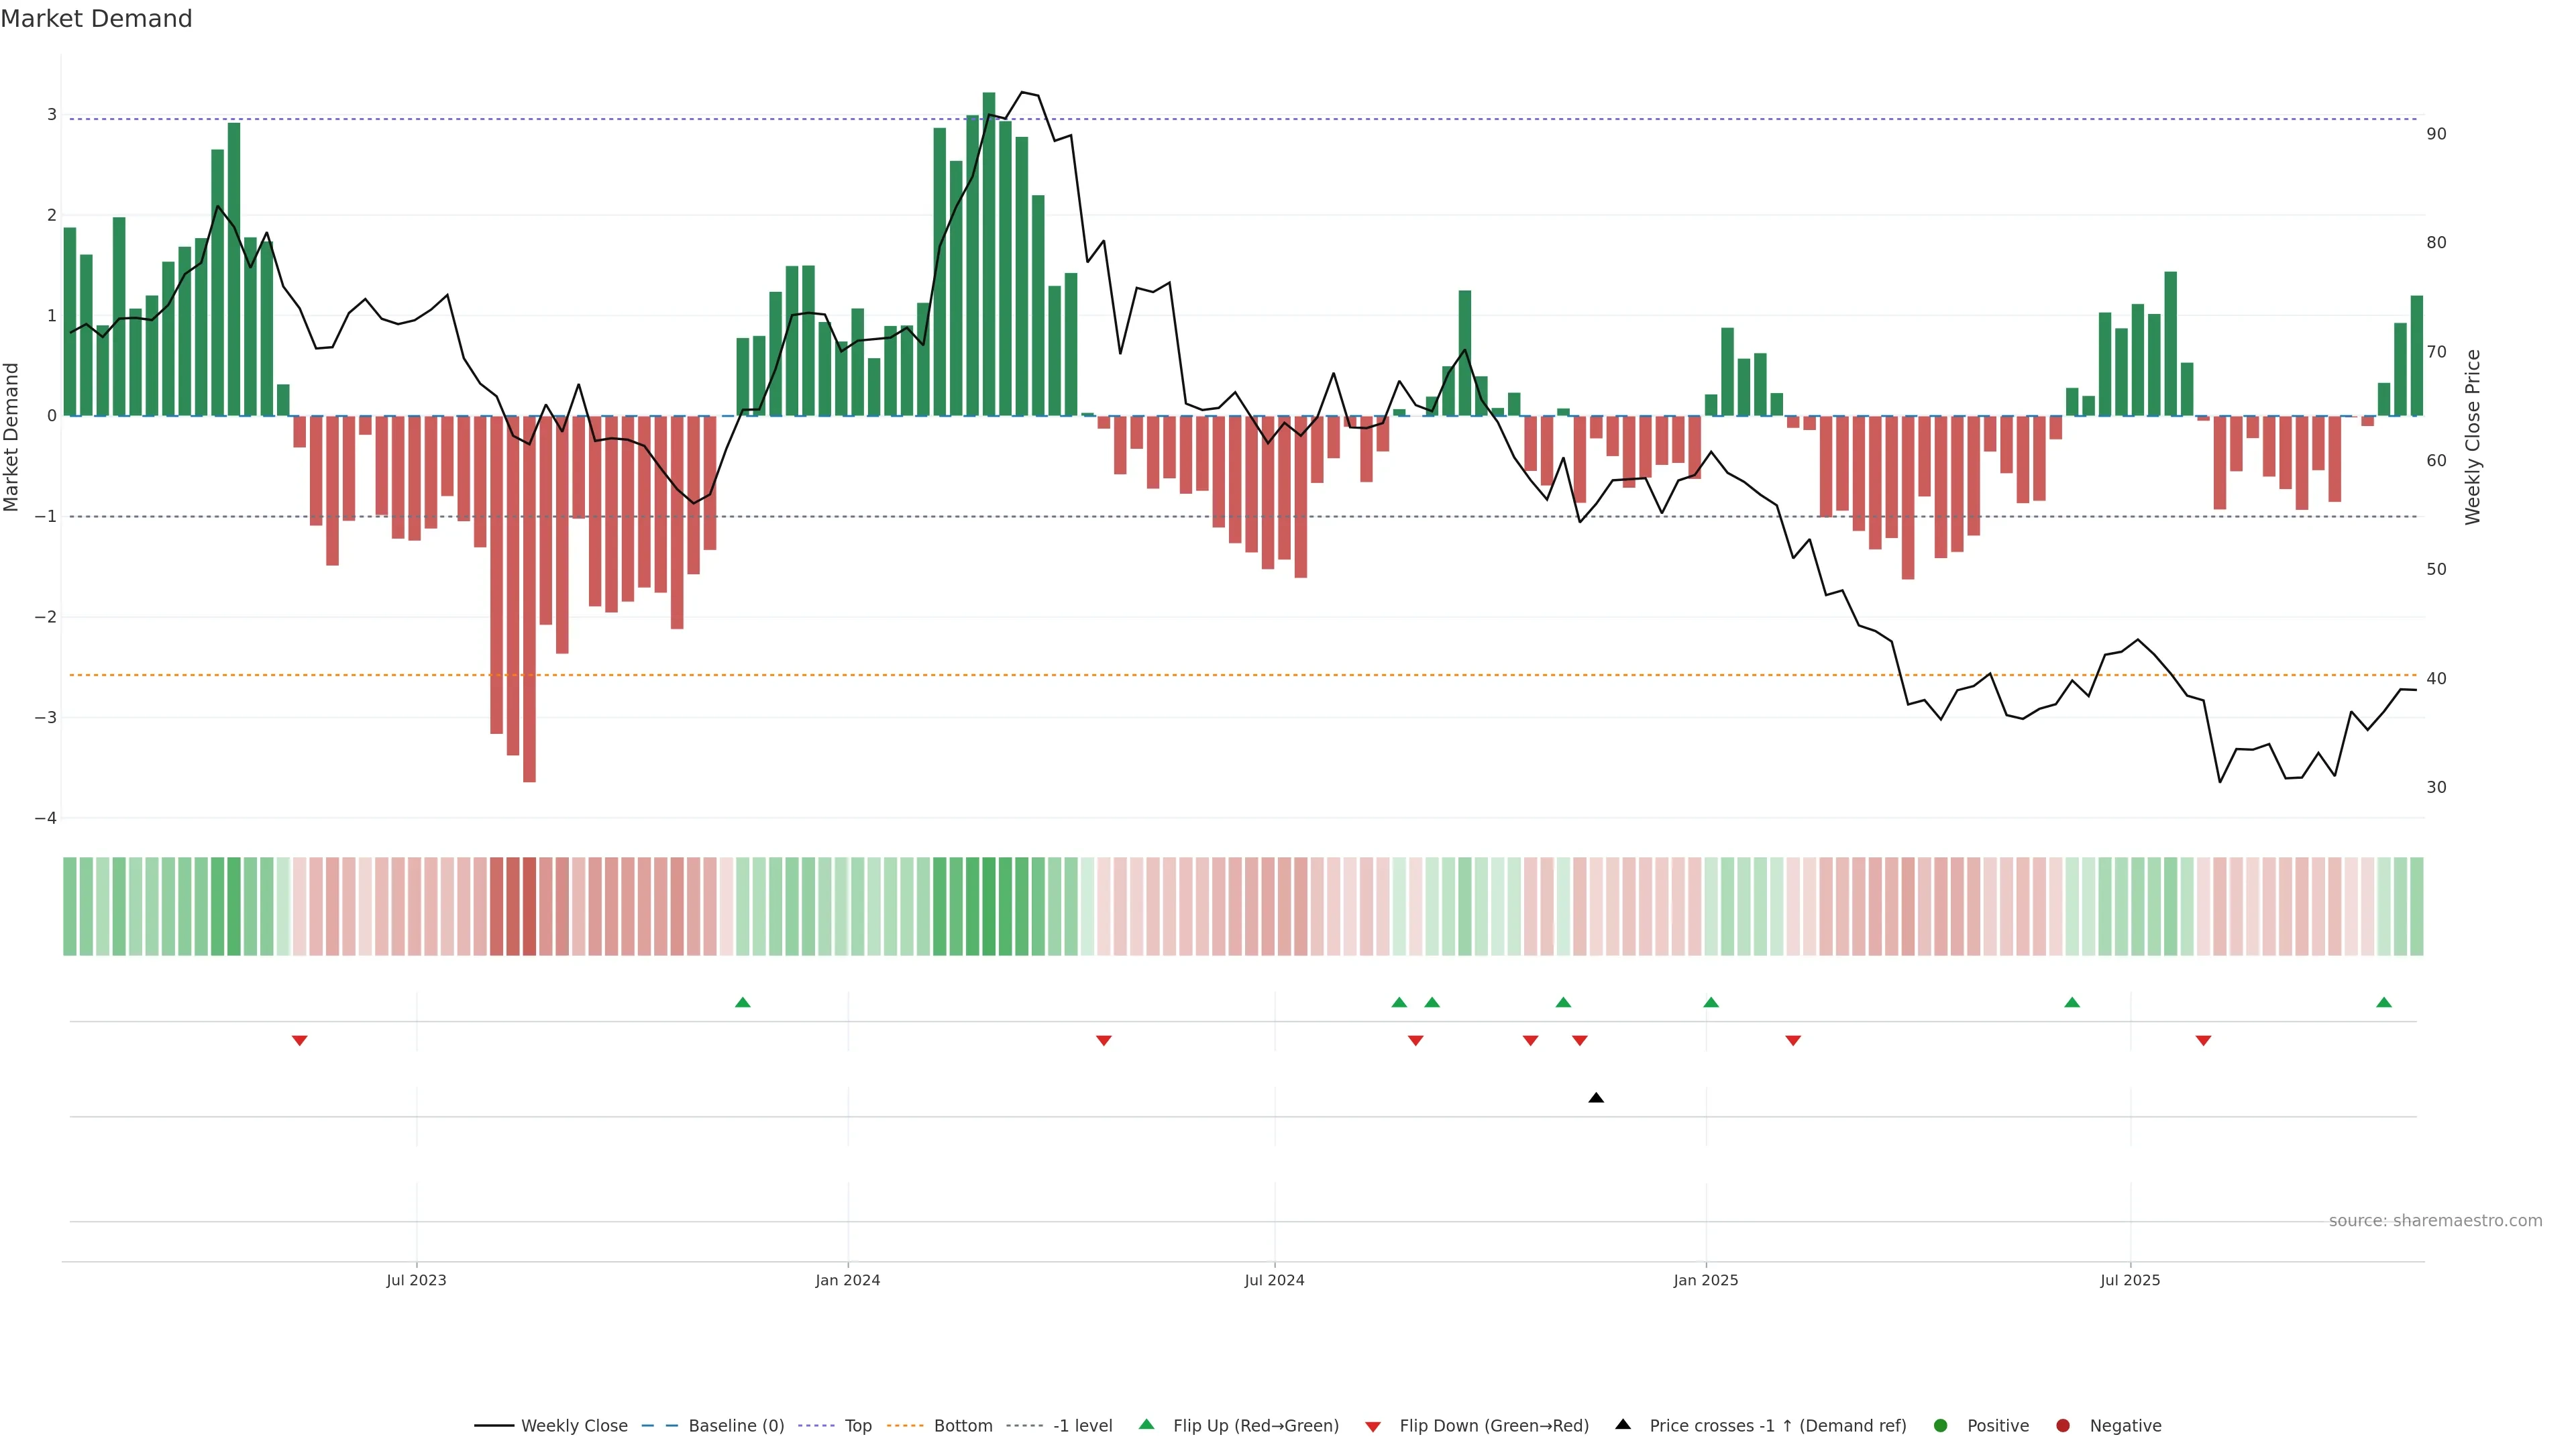Click the leftmost red flip-down triangle marker

pyautogui.click(x=299, y=1041)
